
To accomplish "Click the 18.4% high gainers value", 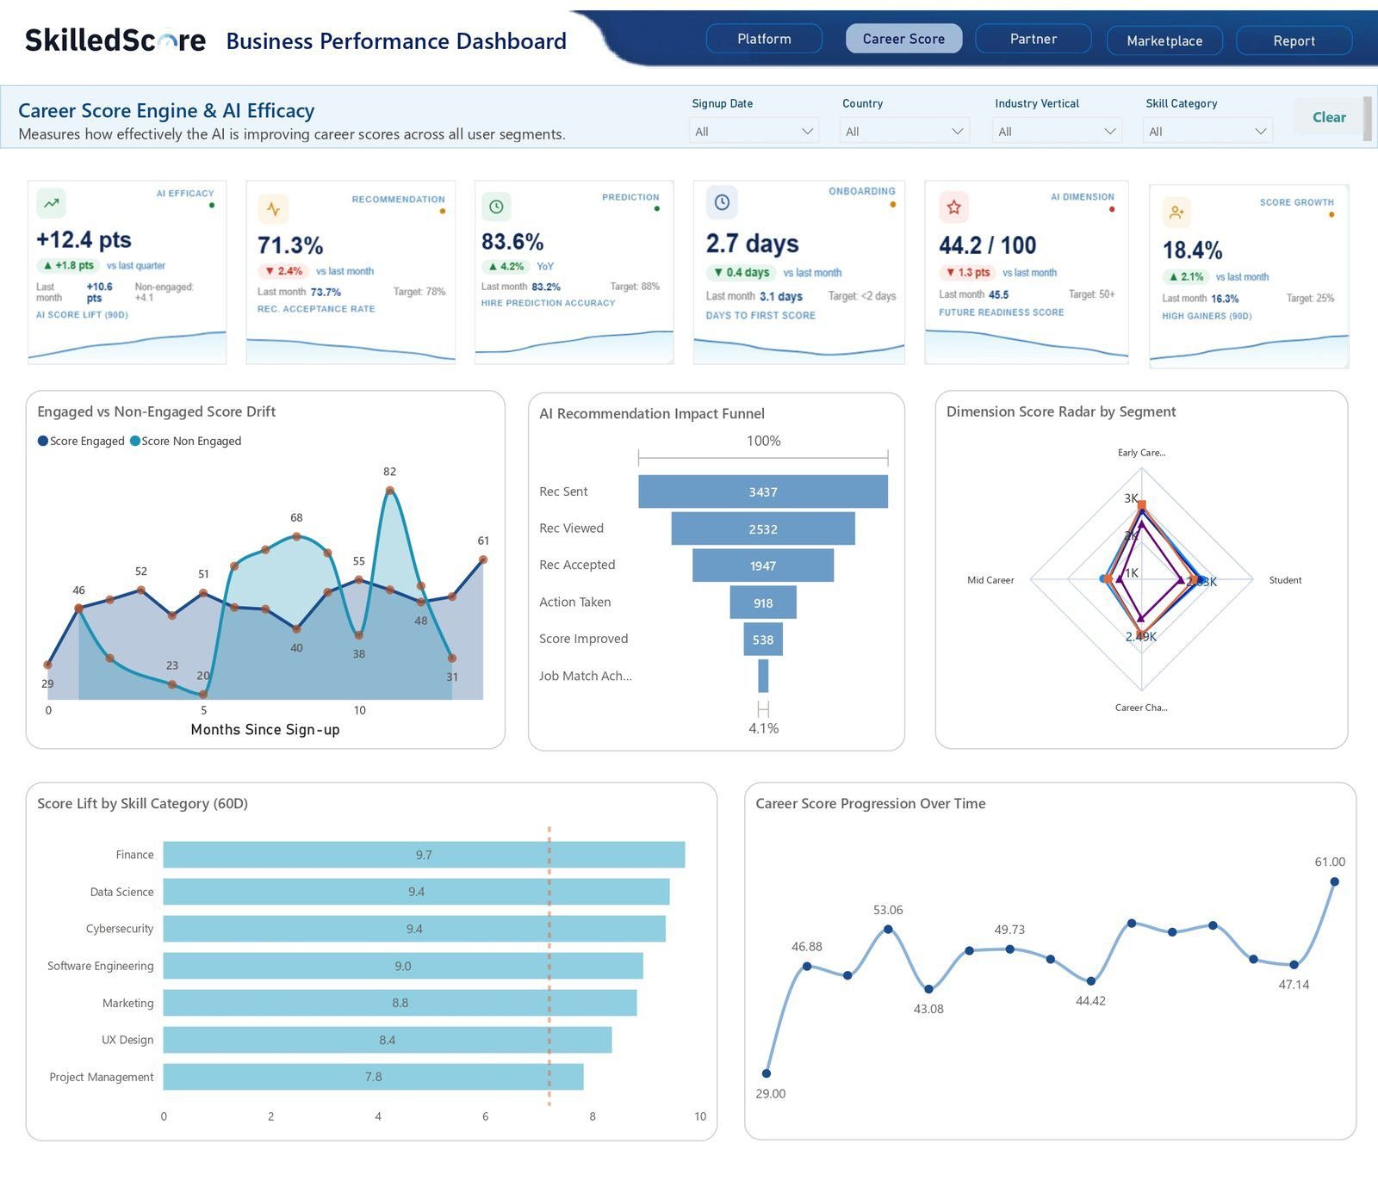I will click(1193, 250).
